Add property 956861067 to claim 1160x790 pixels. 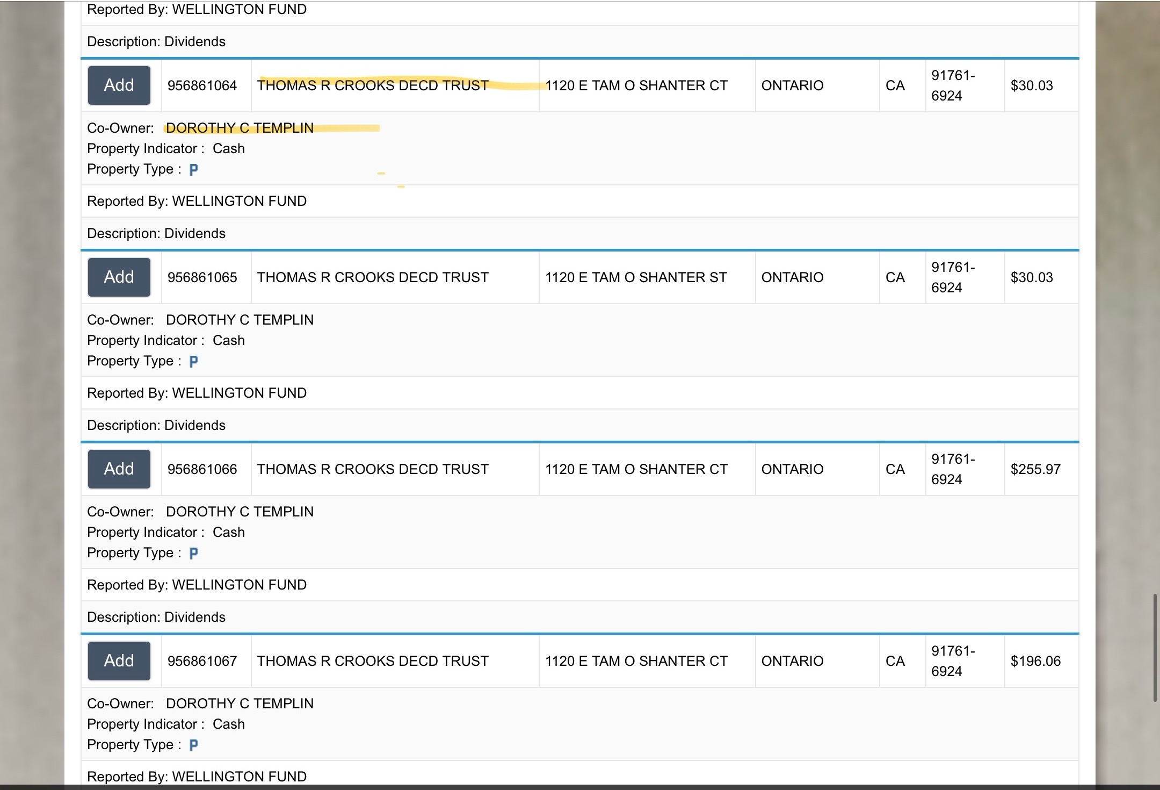pos(119,661)
